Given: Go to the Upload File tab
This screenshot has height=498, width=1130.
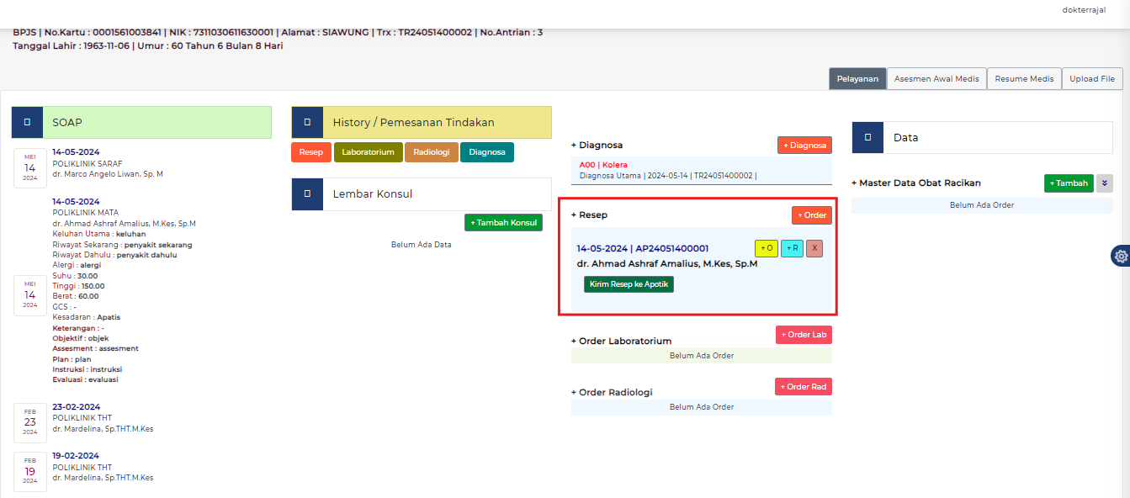Looking at the screenshot, I should [1091, 78].
